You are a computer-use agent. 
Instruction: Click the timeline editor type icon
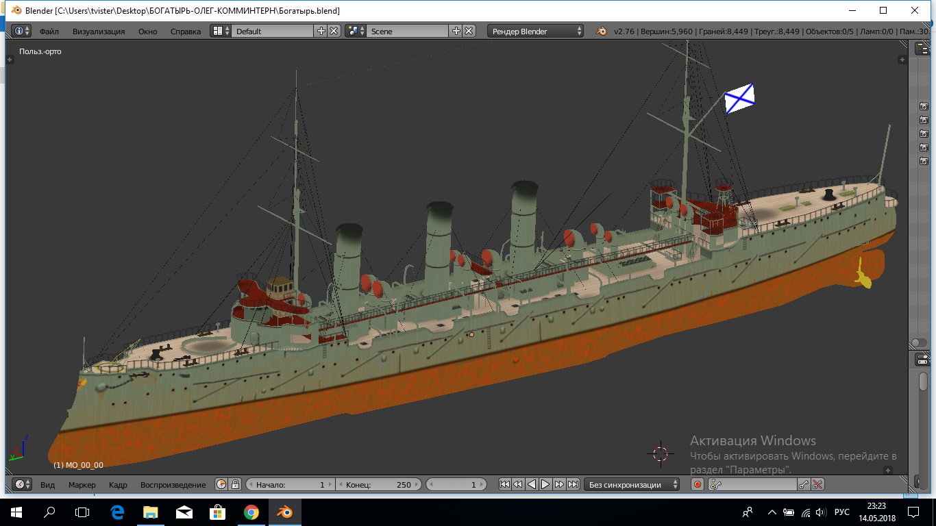click(19, 485)
